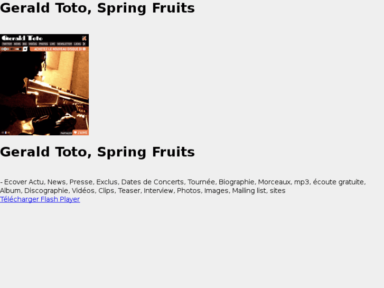Select the French flag language icon
Image resolution: width=384 pixels, height=288 pixels.
(6, 133)
